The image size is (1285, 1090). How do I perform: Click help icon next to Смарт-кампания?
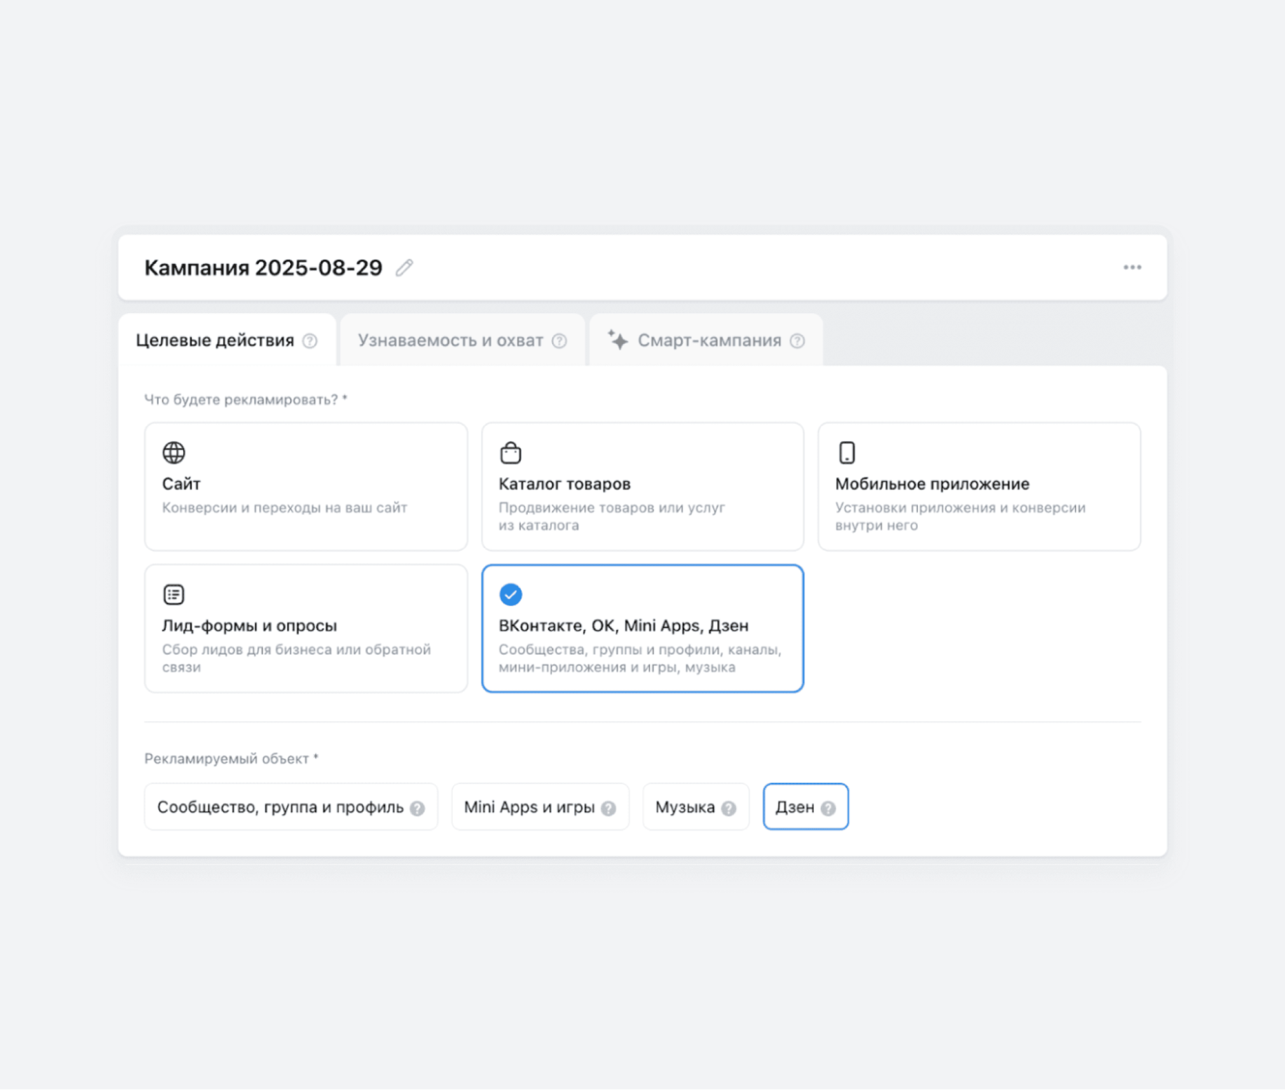(797, 341)
